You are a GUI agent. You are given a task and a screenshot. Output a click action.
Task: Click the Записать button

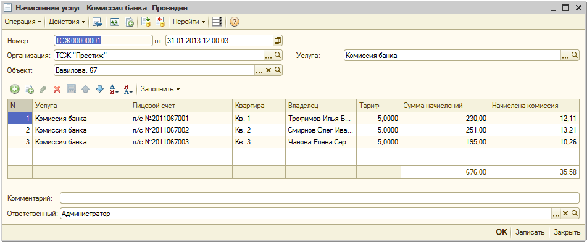click(530, 232)
